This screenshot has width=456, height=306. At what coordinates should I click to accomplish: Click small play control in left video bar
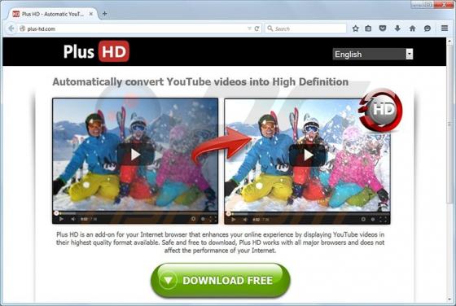tap(61, 219)
